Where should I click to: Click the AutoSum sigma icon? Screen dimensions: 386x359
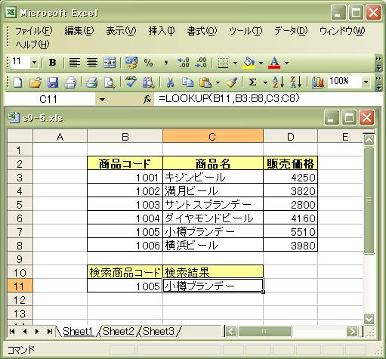(x=252, y=82)
